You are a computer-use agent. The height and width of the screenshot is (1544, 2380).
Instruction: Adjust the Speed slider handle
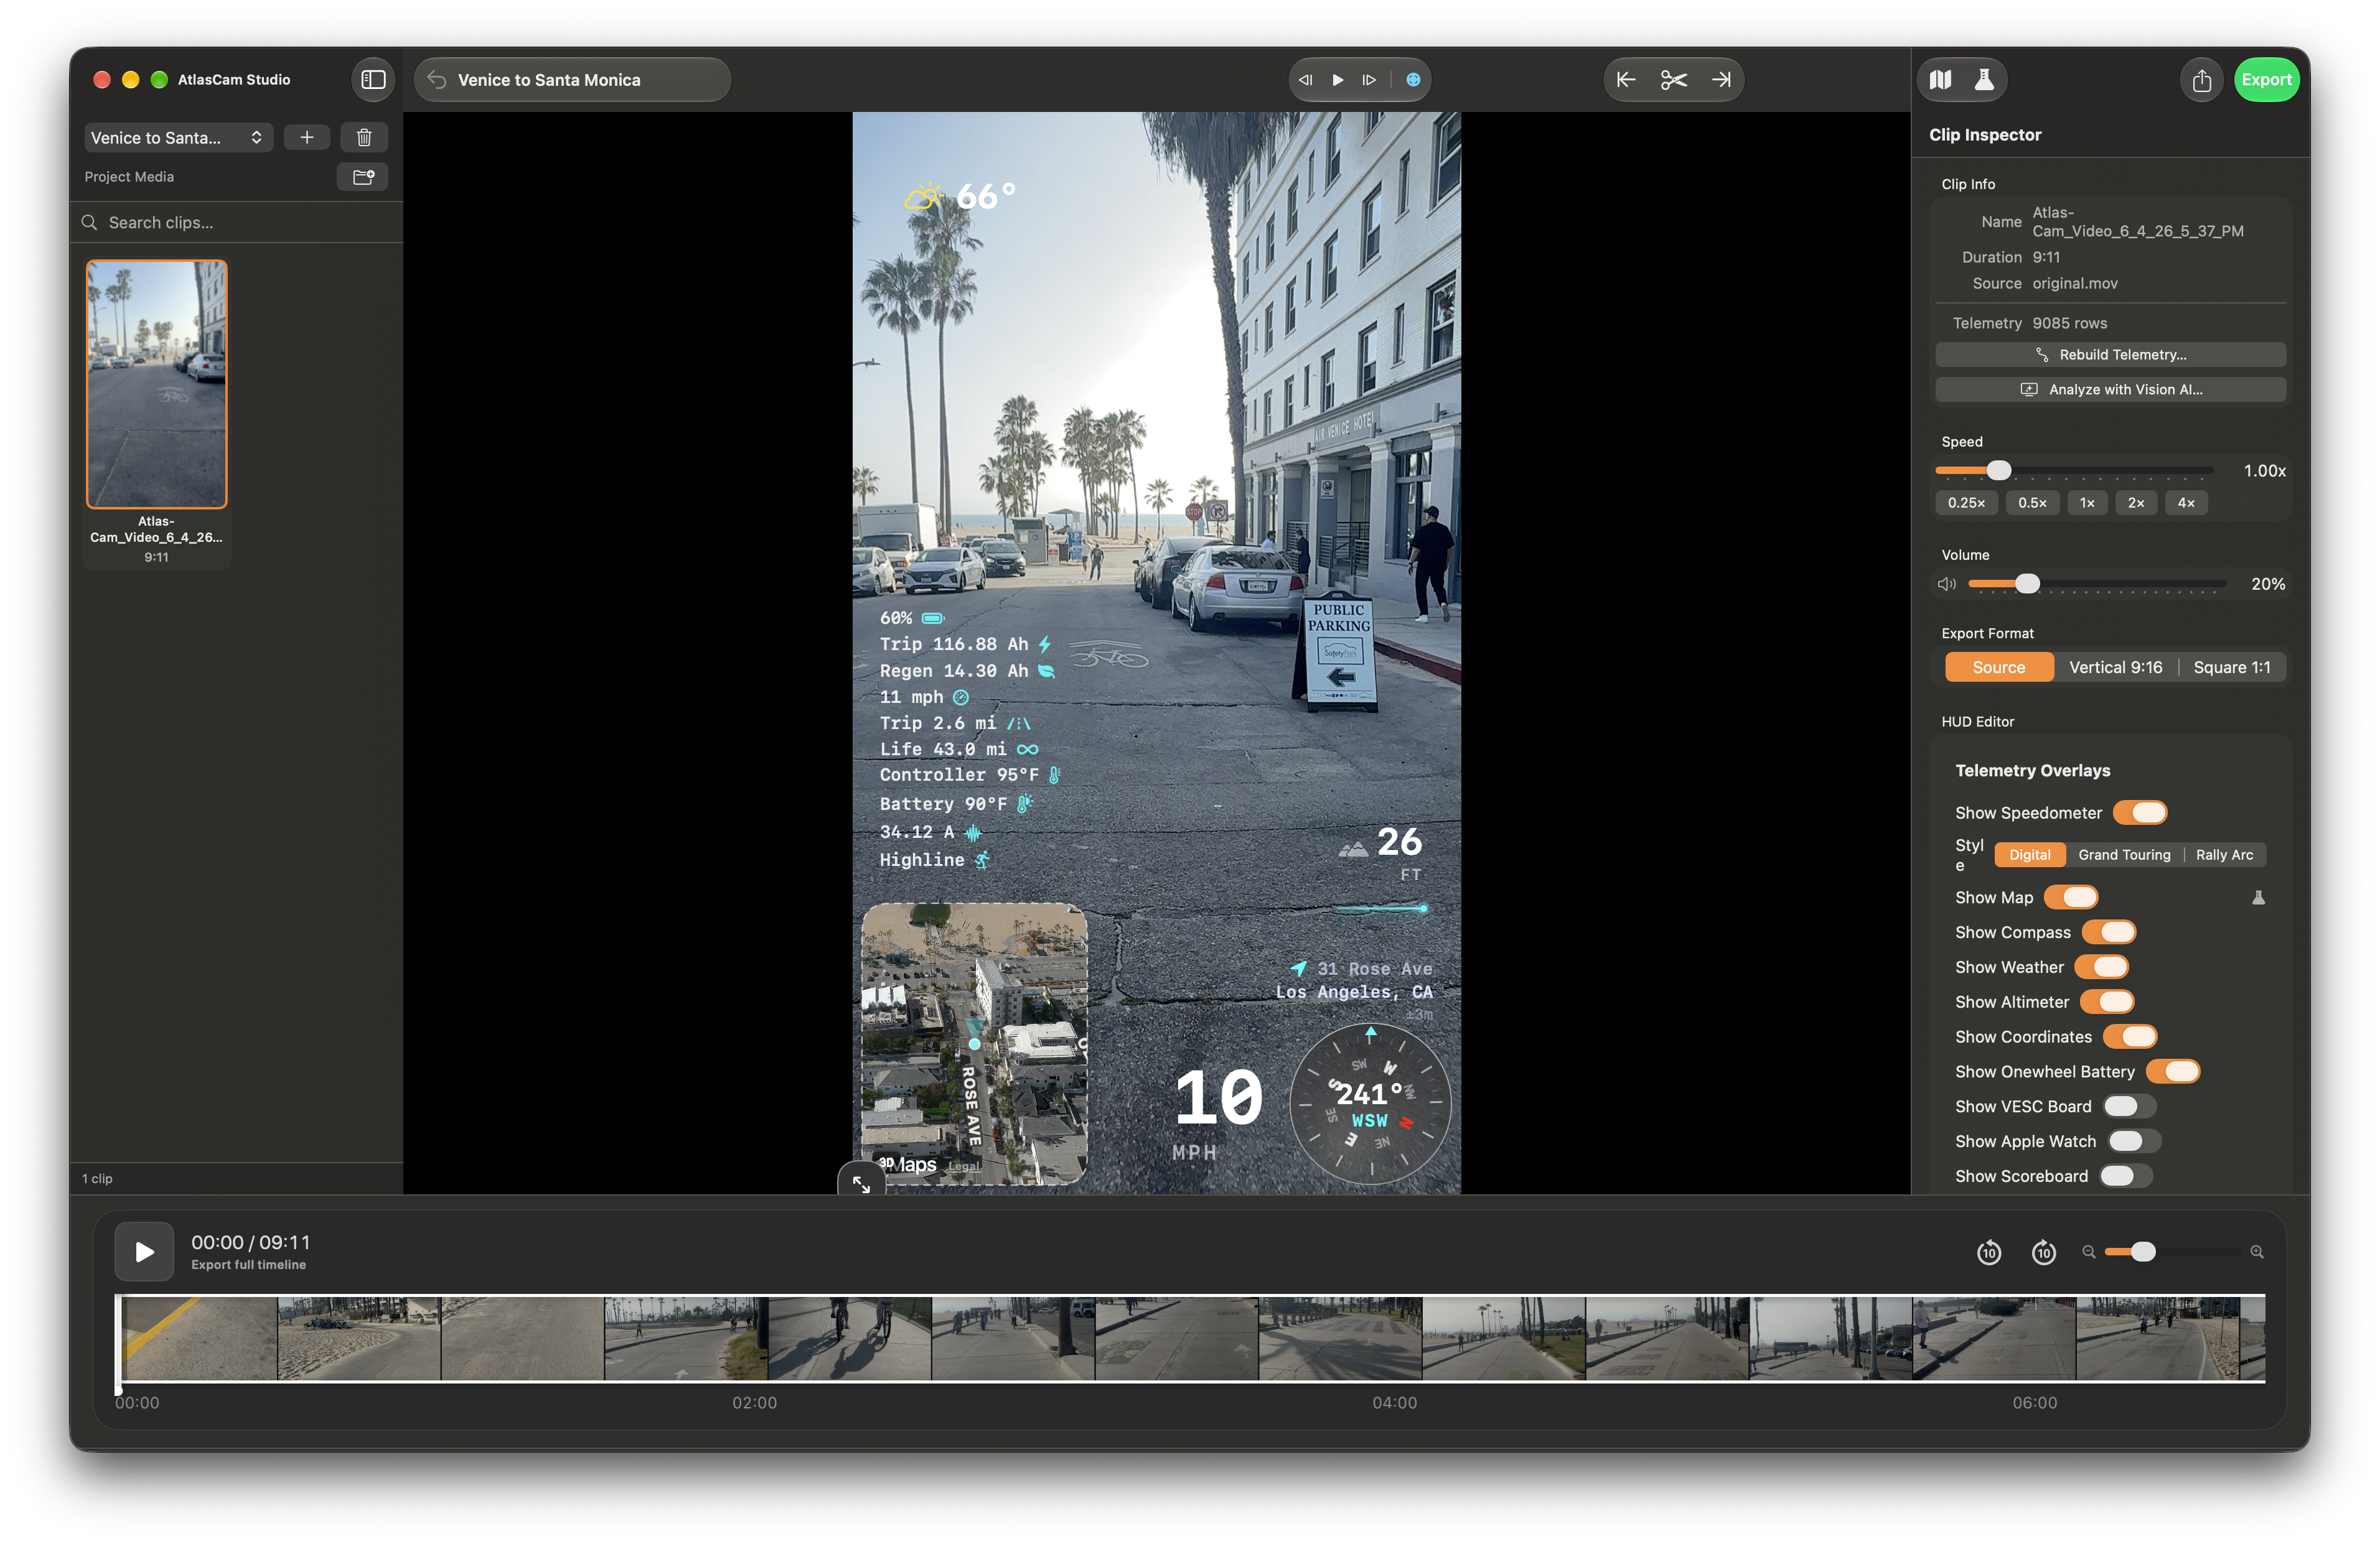click(1998, 471)
